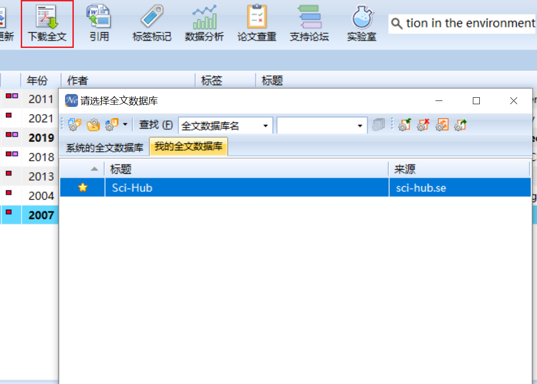Close the 请选择全文数据库 dialog
The height and width of the screenshot is (384, 537).
[x=513, y=100]
